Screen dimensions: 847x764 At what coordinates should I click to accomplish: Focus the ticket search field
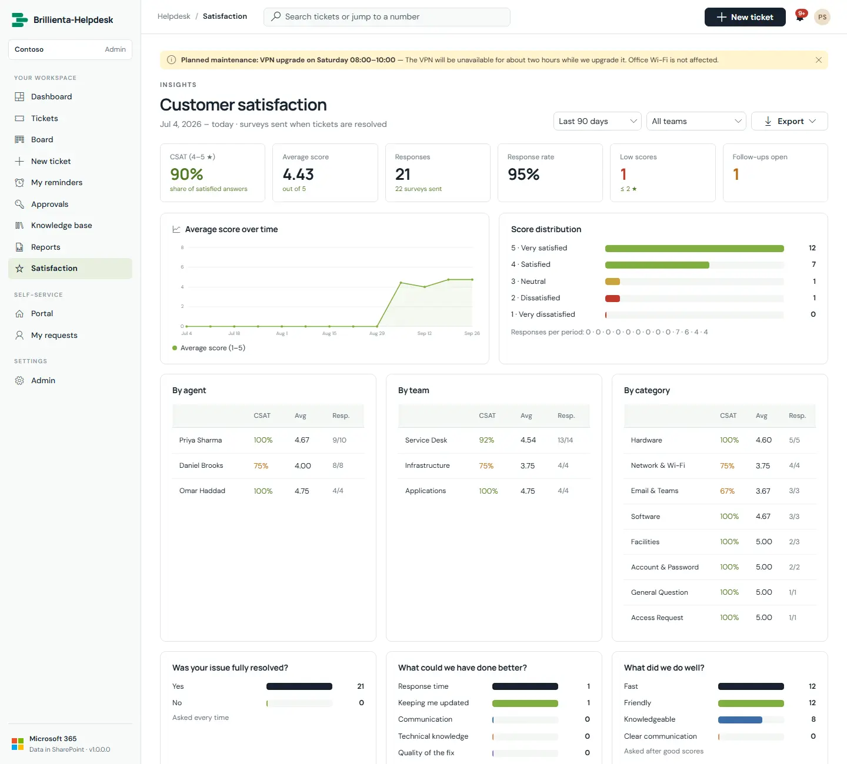[x=387, y=17]
